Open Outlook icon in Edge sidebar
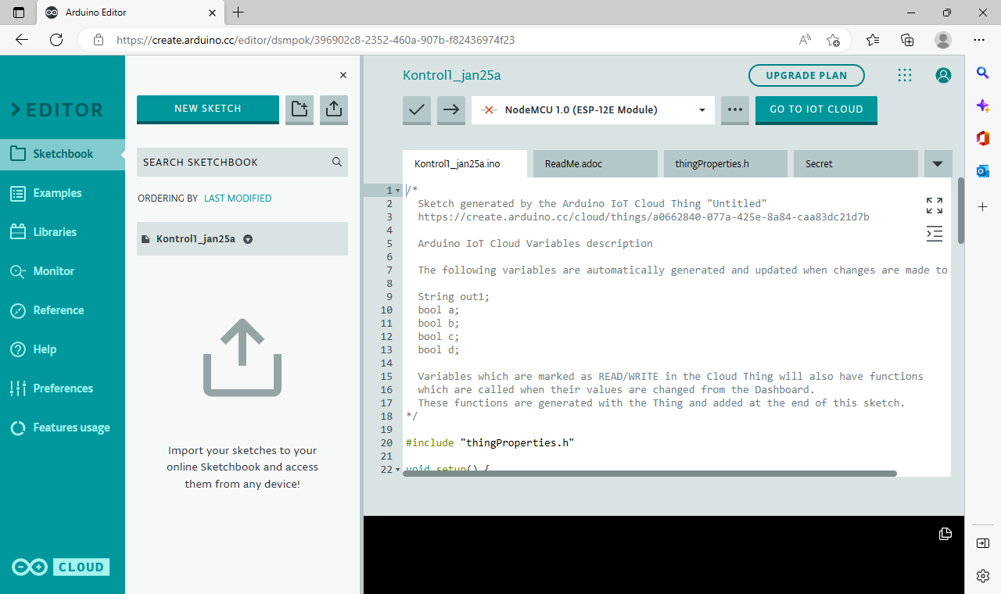1001x594 pixels. 983,171
